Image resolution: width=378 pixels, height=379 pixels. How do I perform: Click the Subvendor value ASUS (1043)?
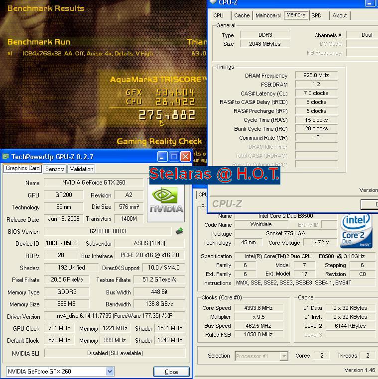(x=149, y=243)
